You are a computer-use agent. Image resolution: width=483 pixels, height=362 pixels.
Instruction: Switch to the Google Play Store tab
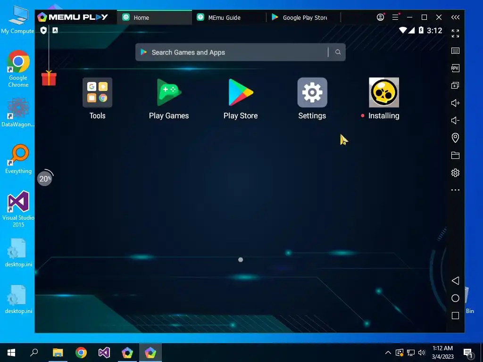[x=303, y=17]
